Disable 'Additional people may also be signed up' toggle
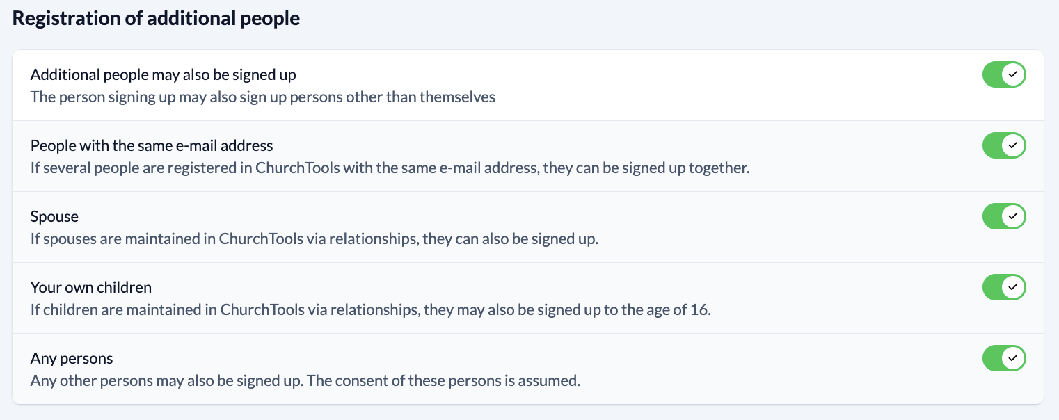This screenshot has height=420, width=1059. pos(1003,74)
